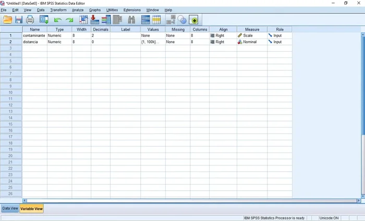This screenshot has height=221, width=365.
Task: Click the horizontal scrollbar right arrow
Action: 359,201
